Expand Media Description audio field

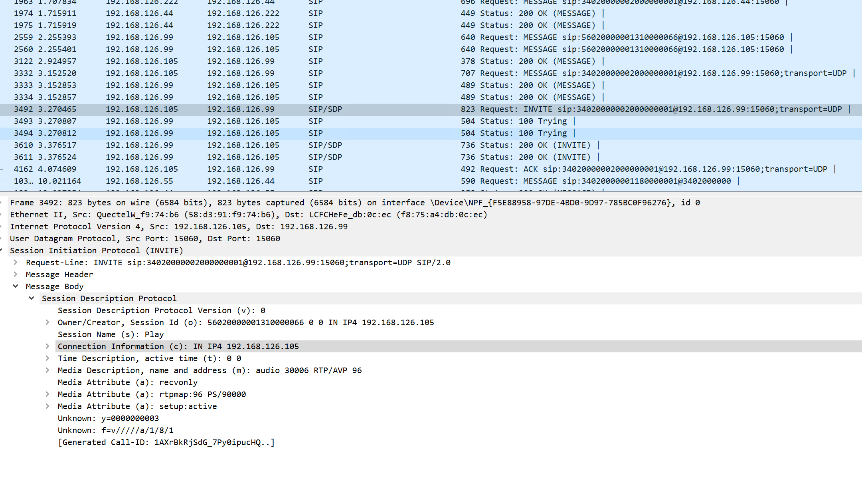[47, 370]
